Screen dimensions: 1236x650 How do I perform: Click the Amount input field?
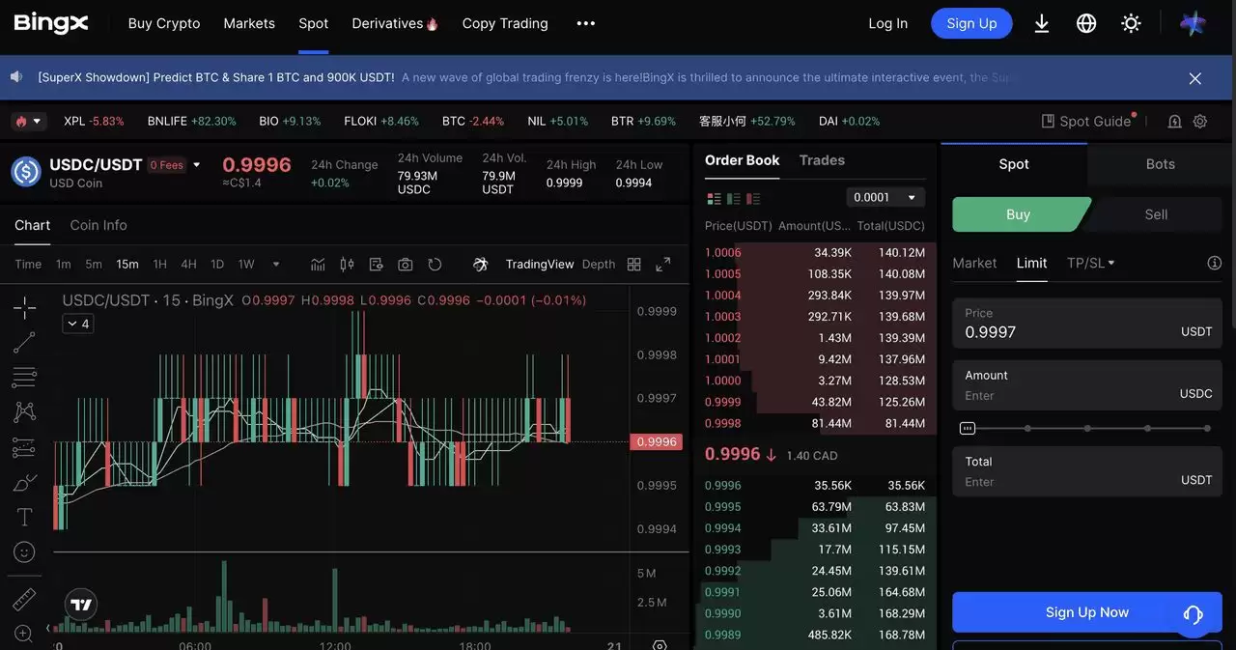[1072, 394]
